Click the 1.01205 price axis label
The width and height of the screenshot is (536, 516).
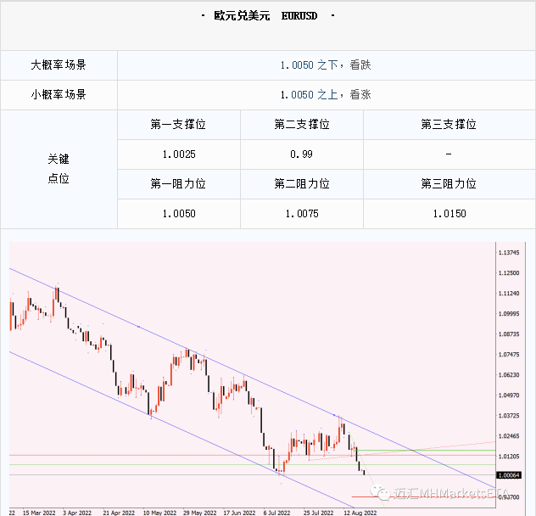(x=509, y=457)
